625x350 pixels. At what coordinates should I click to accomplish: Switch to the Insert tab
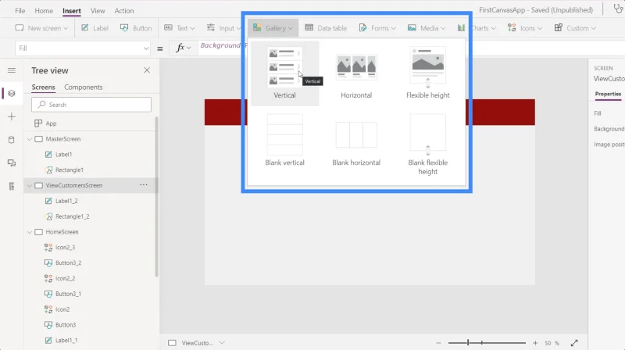click(72, 11)
